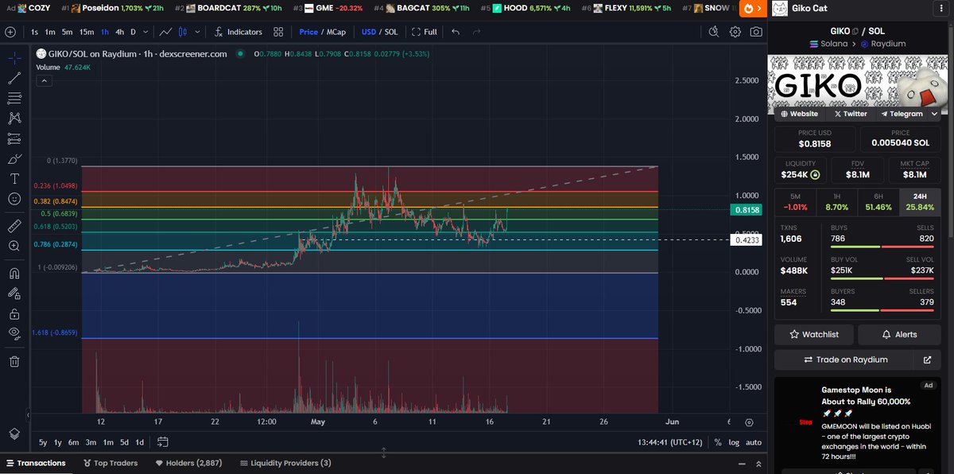Toggle lock all drawing tools
The height and width of the screenshot is (474, 954).
click(14, 314)
